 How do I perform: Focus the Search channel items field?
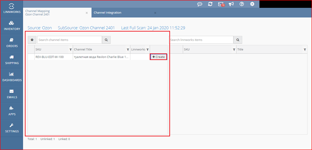(x=70, y=40)
